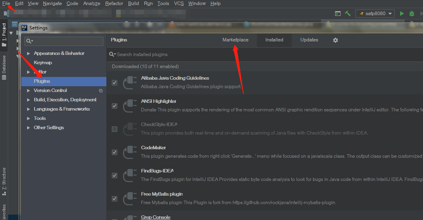Click project-level icon beside Version Control
The height and width of the screenshot is (220, 423).
click(101, 90)
